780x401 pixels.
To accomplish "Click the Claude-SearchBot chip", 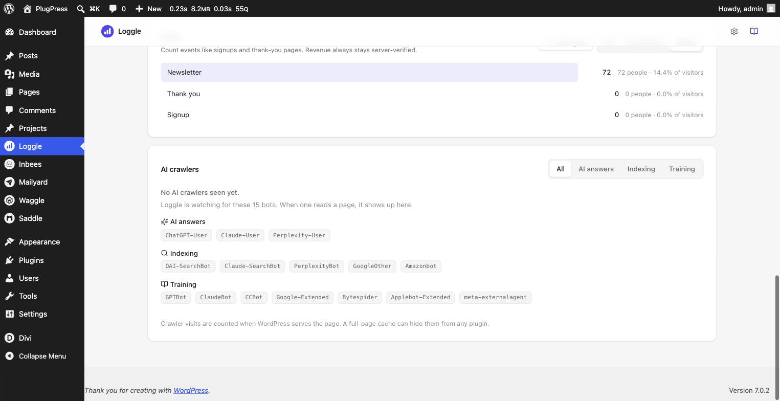I will tap(252, 266).
